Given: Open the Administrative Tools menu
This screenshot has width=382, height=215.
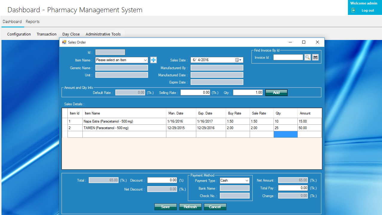Looking at the screenshot, I should pos(103,34).
